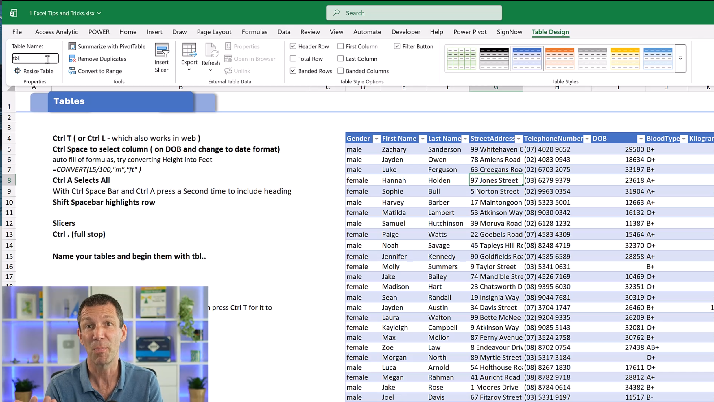The image size is (714, 402).
Task: Open the Power Pivot tab
Action: click(x=470, y=32)
